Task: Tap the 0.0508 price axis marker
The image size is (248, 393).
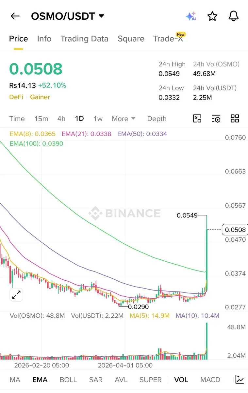Action: 235,230
